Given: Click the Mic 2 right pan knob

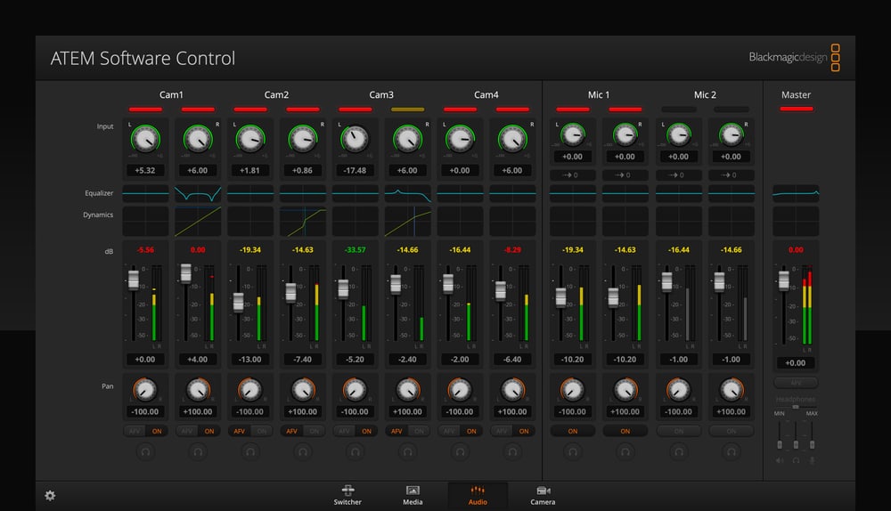Looking at the screenshot, I should coord(732,390).
